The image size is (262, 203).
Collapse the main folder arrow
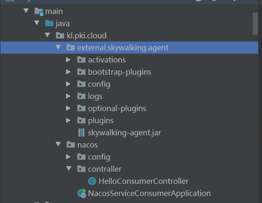coord(26,11)
